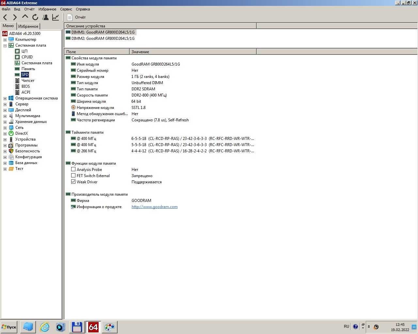The image size is (418, 334).
Task: Click the Устройства tree item
Action: 25,139
